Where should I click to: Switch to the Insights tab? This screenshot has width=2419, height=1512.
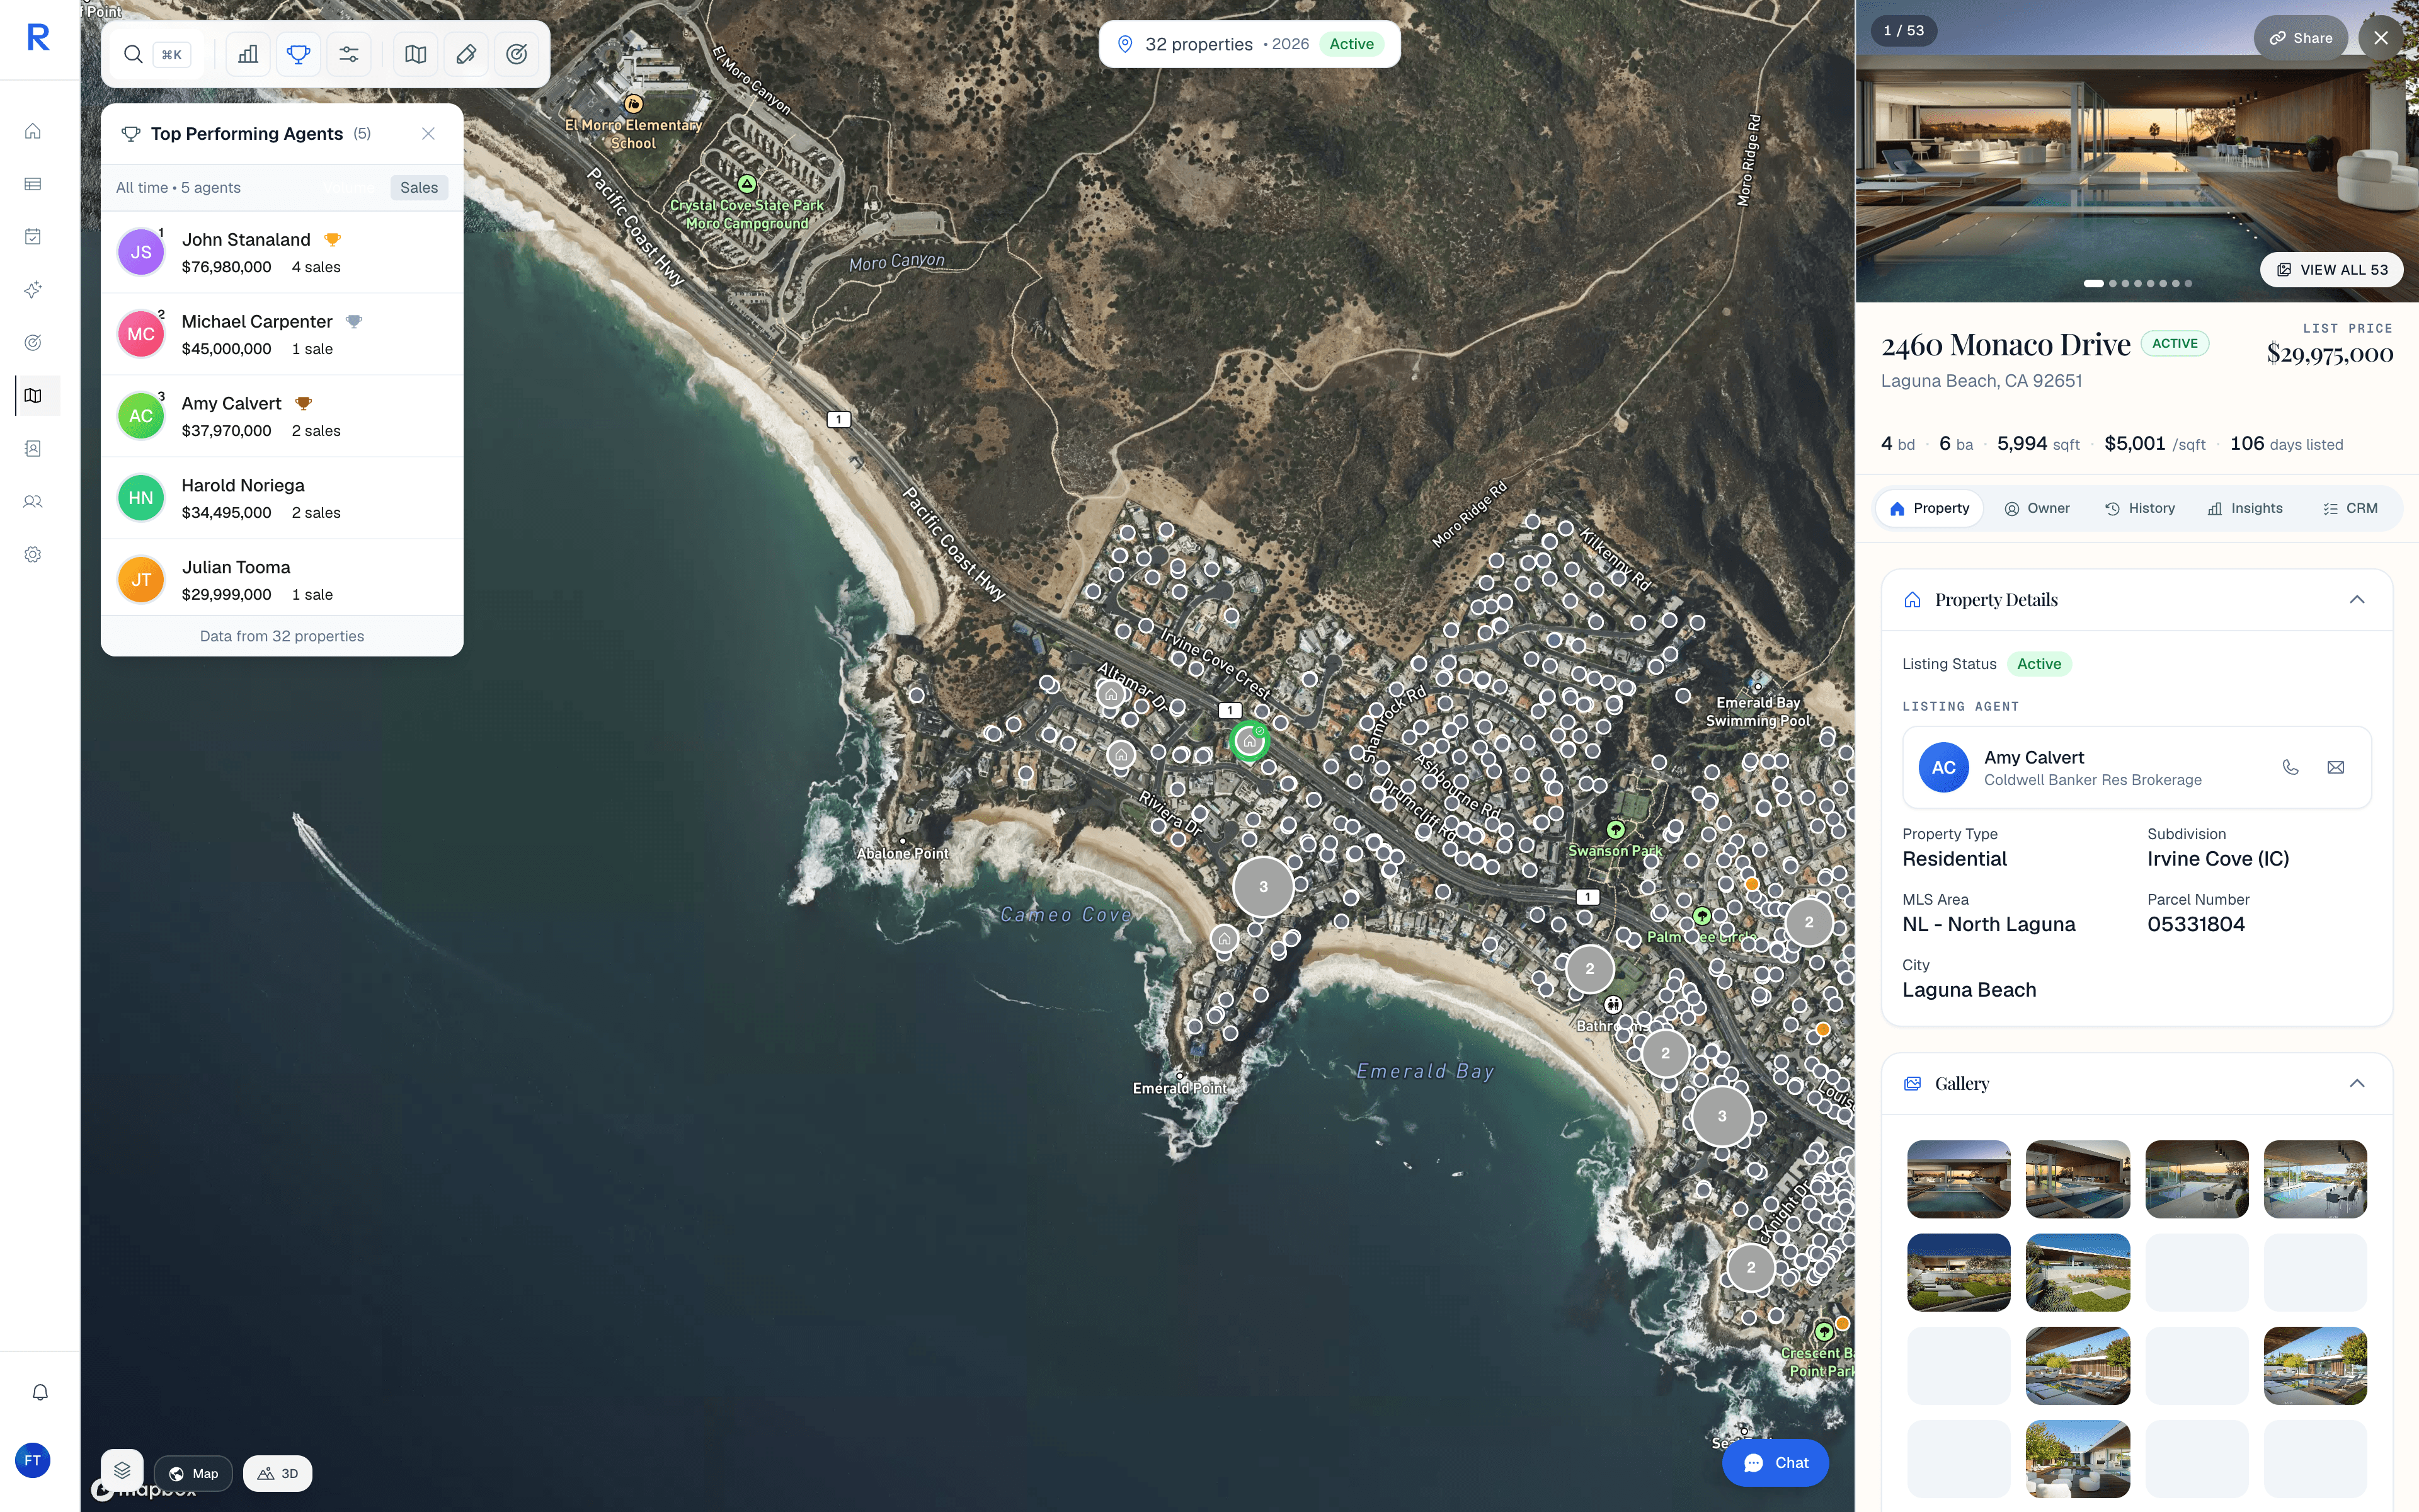click(x=2245, y=508)
